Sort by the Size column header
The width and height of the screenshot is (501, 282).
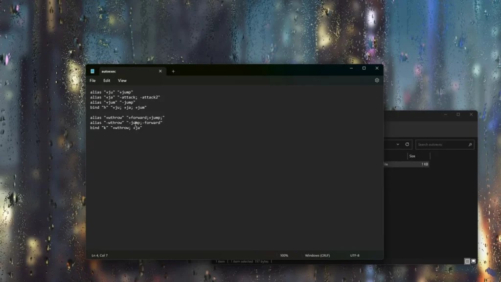pyautogui.click(x=412, y=156)
